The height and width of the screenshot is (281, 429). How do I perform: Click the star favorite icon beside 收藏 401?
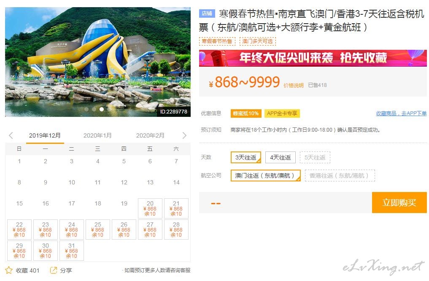(x=9, y=270)
